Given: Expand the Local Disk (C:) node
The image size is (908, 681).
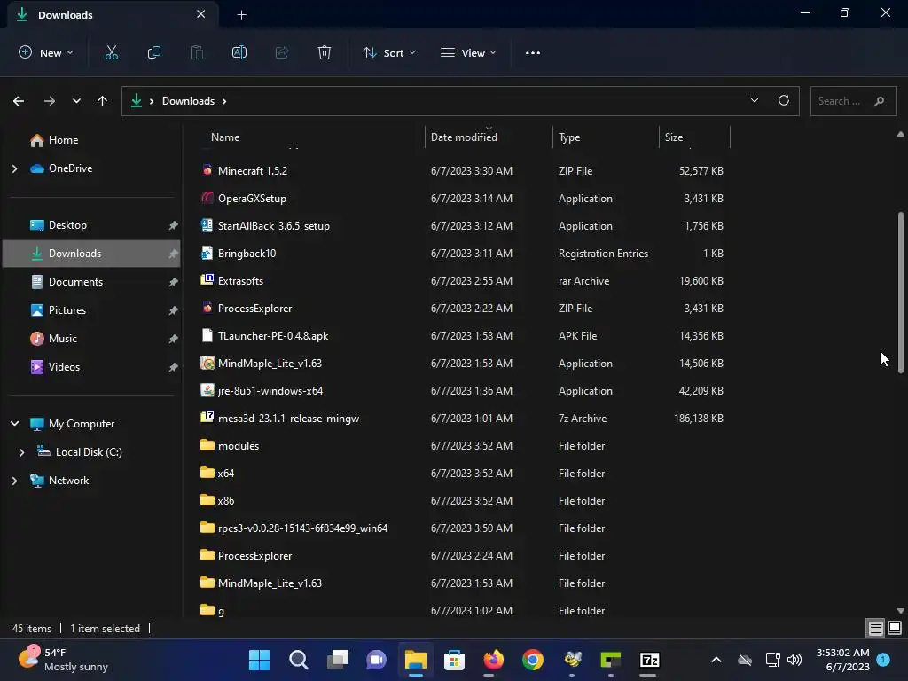Looking at the screenshot, I should 21,452.
